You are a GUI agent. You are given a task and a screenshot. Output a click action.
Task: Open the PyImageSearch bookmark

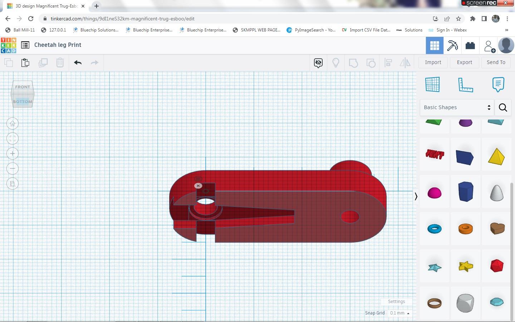tap(311, 30)
